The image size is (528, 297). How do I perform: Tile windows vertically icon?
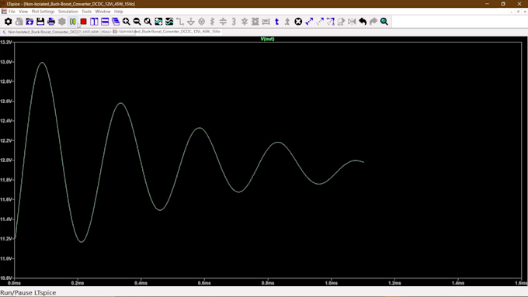94,22
